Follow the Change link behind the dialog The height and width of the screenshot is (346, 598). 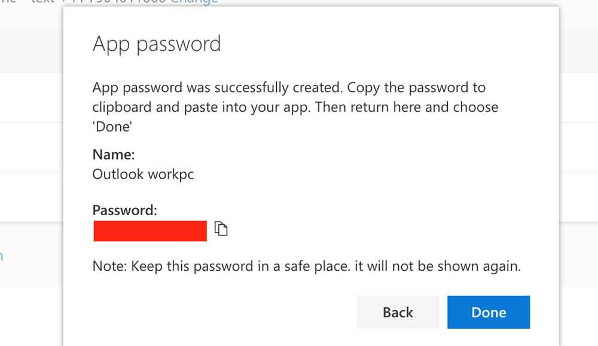coord(194,2)
